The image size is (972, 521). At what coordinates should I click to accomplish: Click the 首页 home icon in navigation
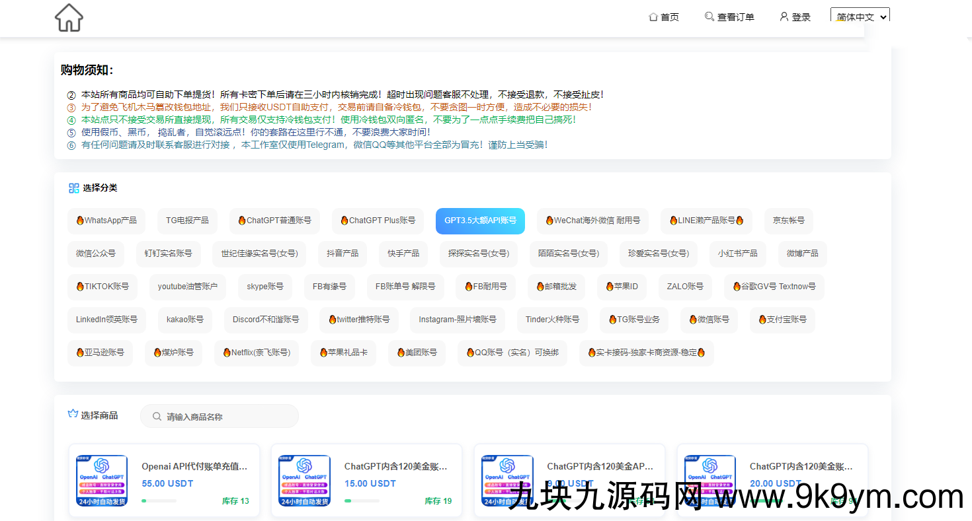(x=653, y=17)
